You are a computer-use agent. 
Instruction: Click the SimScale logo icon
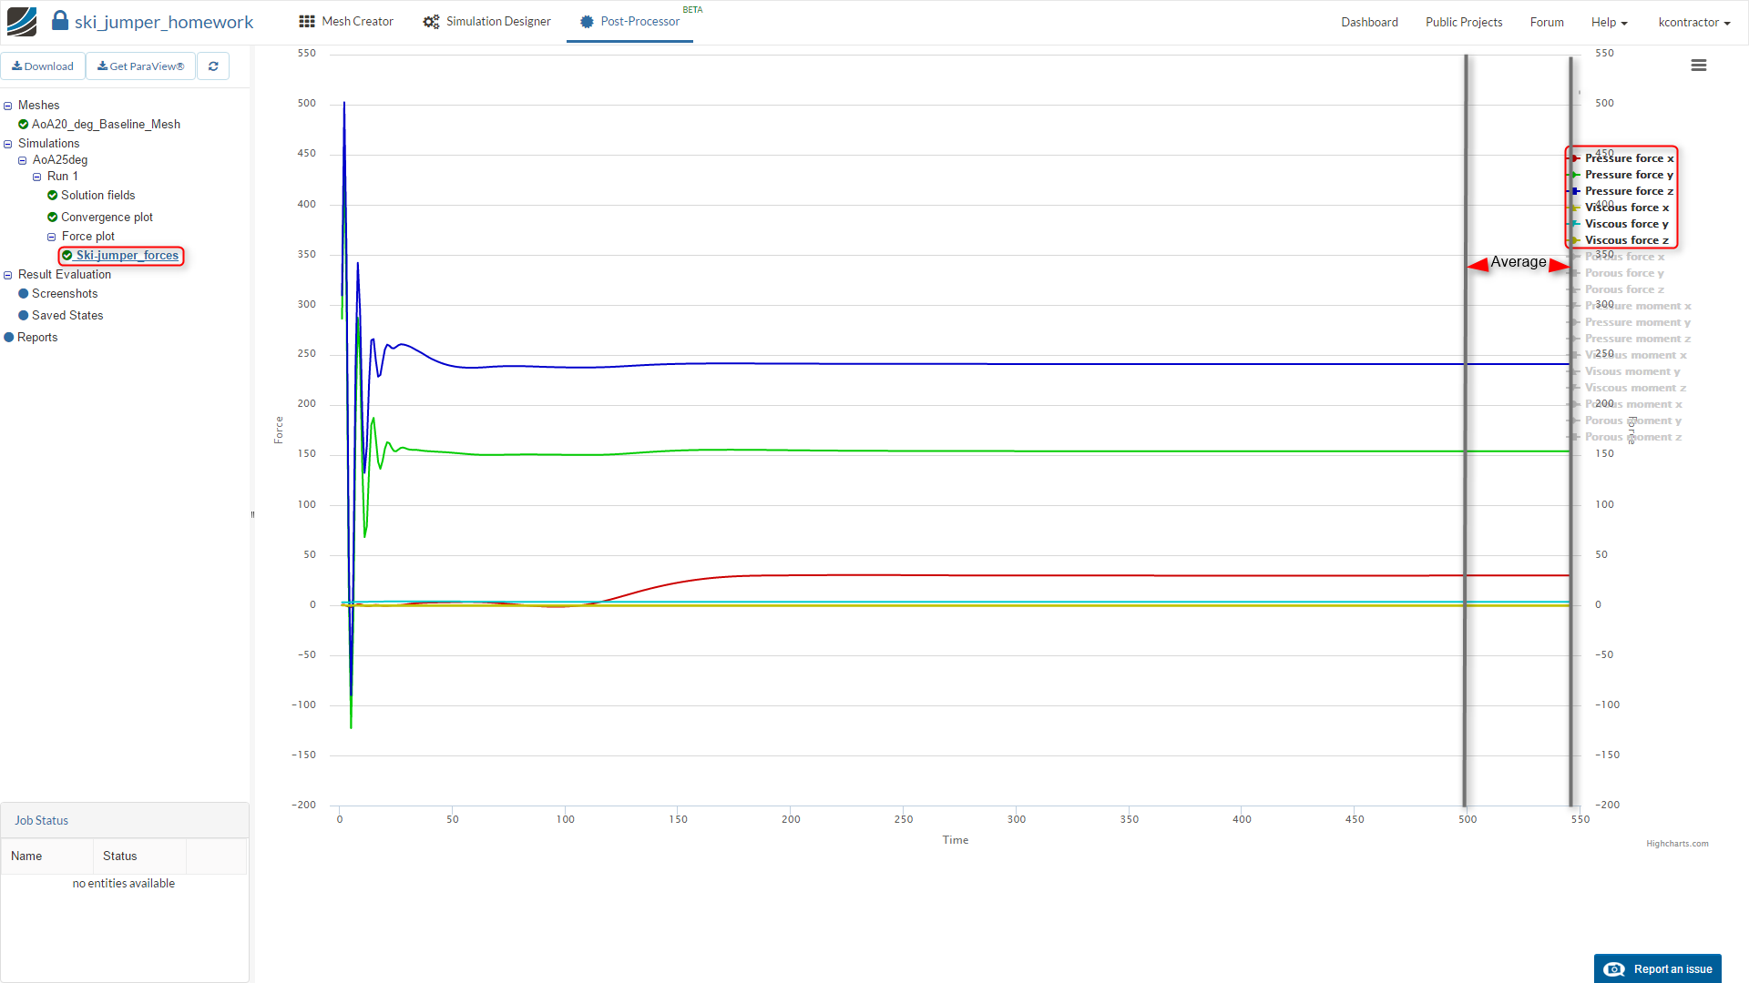[22, 21]
